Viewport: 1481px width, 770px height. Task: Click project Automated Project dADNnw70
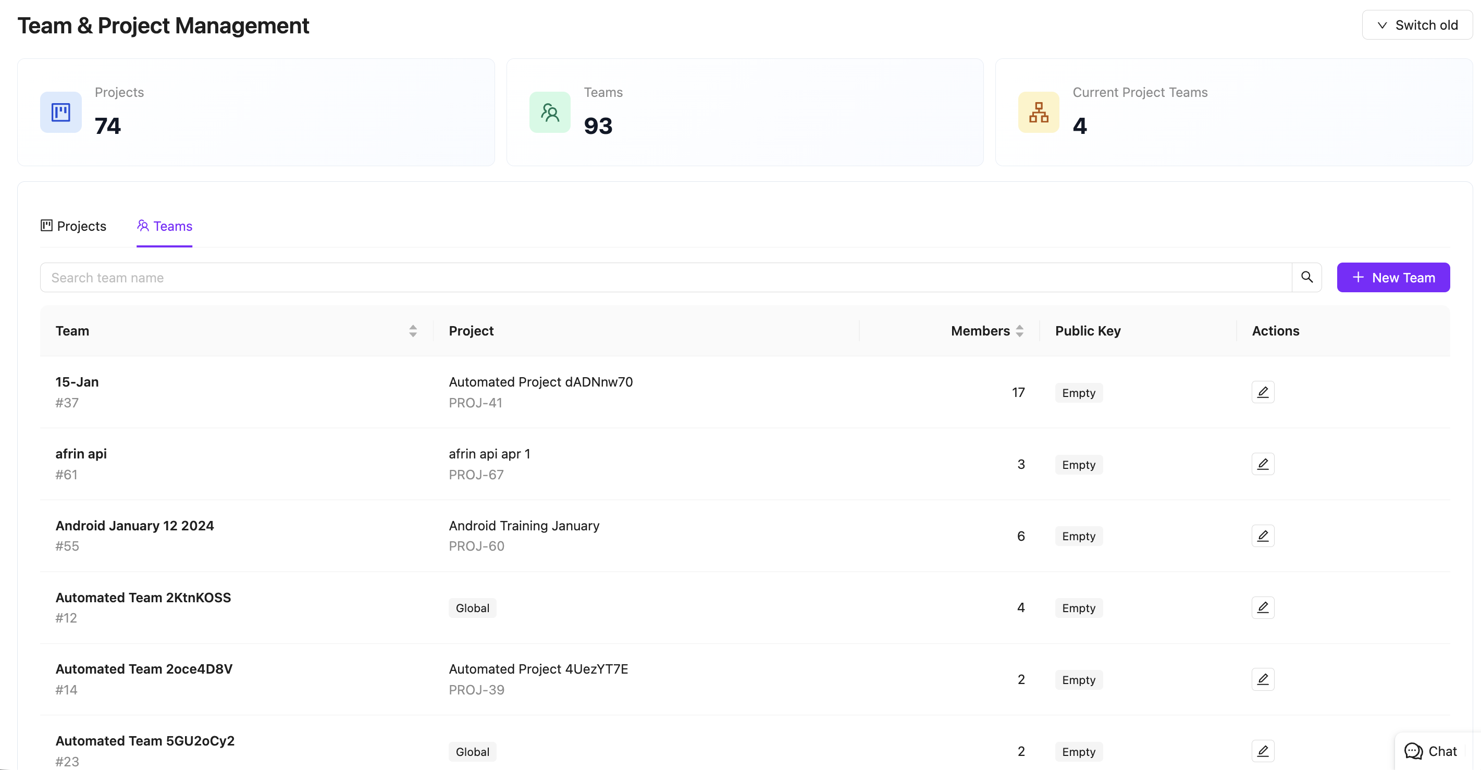[x=540, y=382]
